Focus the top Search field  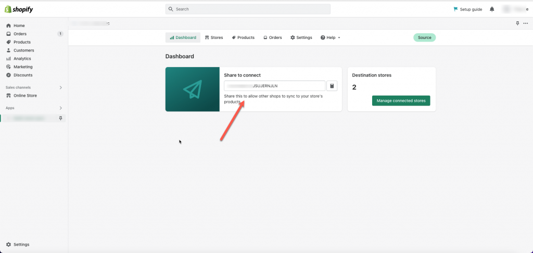pos(248,9)
